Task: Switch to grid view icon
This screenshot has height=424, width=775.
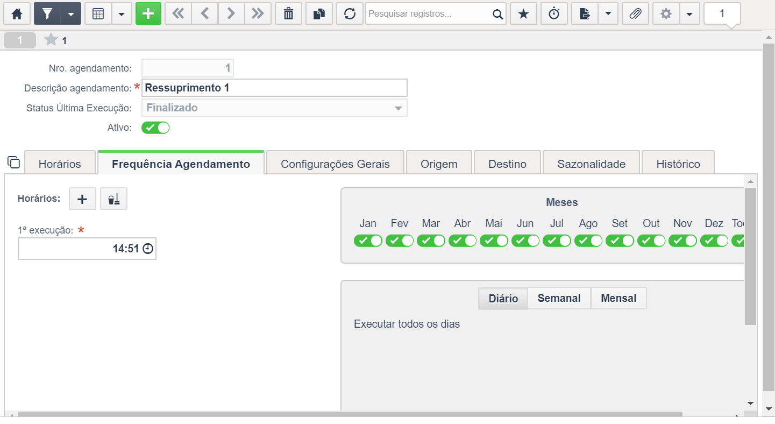Action: pos(98,14)
